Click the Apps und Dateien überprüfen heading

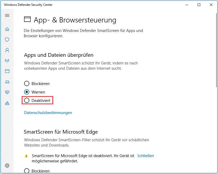click(59, 55)
